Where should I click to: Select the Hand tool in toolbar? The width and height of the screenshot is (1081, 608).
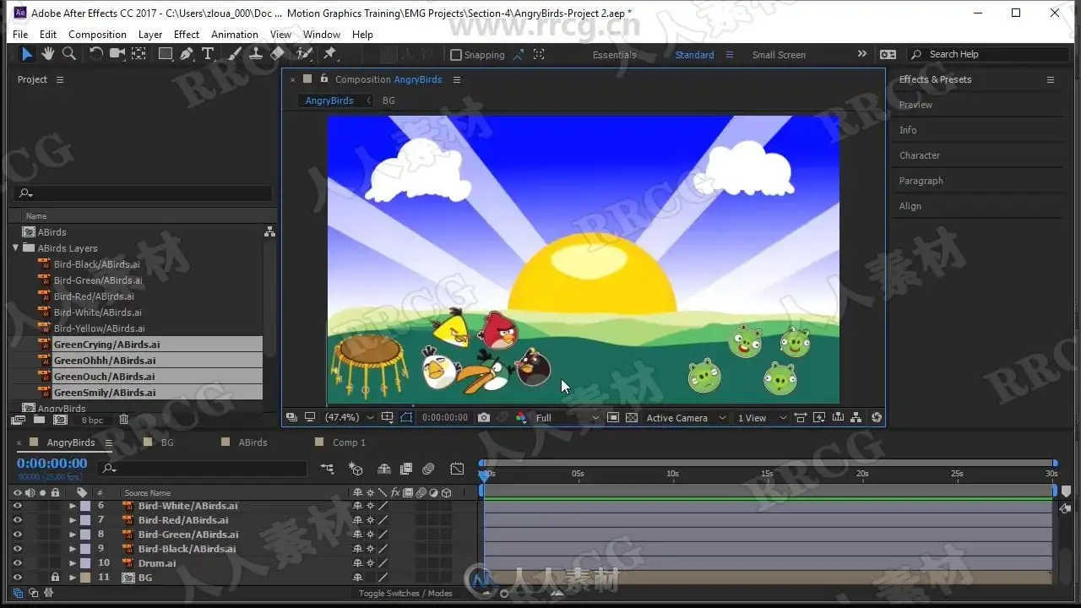pos(48,54)
